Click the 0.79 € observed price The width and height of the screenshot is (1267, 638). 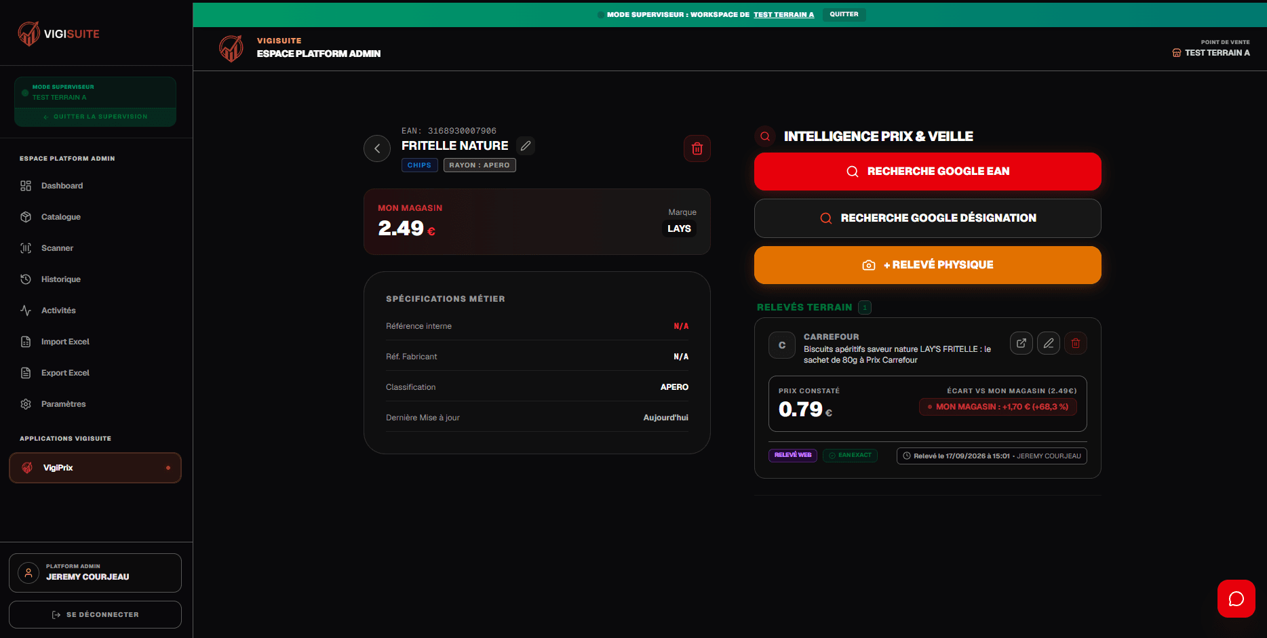(x=805, y=410)
